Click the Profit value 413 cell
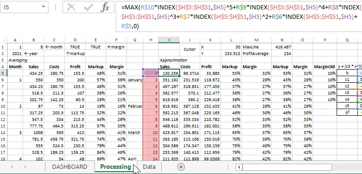Screen dimensions: 362x174 tap(75, 133)
